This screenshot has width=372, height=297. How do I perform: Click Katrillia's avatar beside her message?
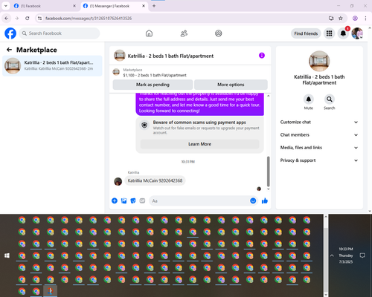tap(118, 181)
